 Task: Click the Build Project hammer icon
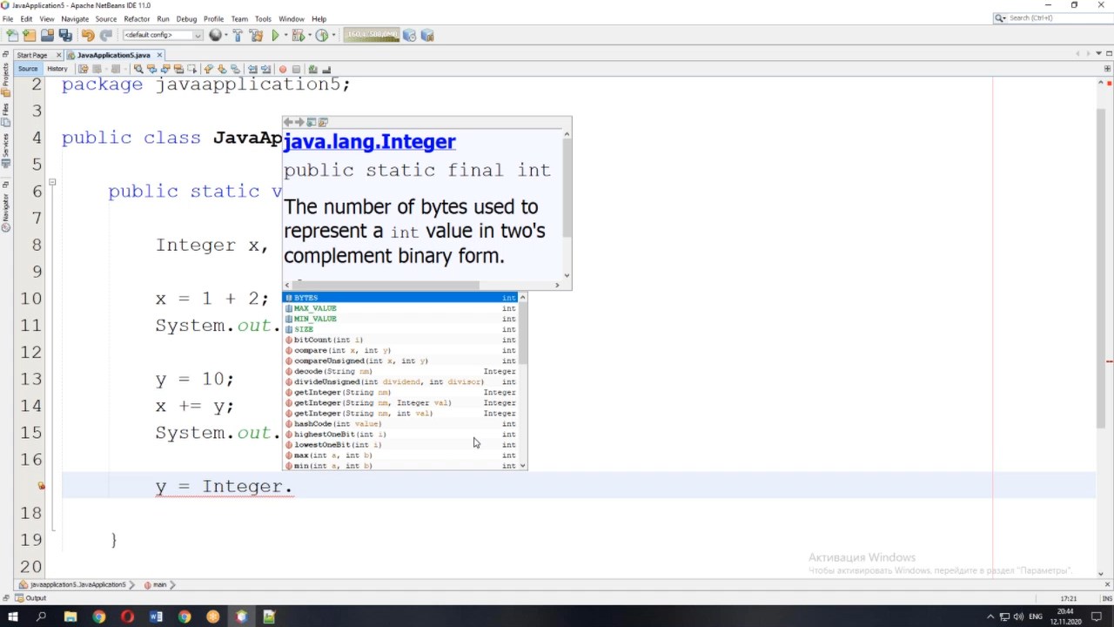238,36
